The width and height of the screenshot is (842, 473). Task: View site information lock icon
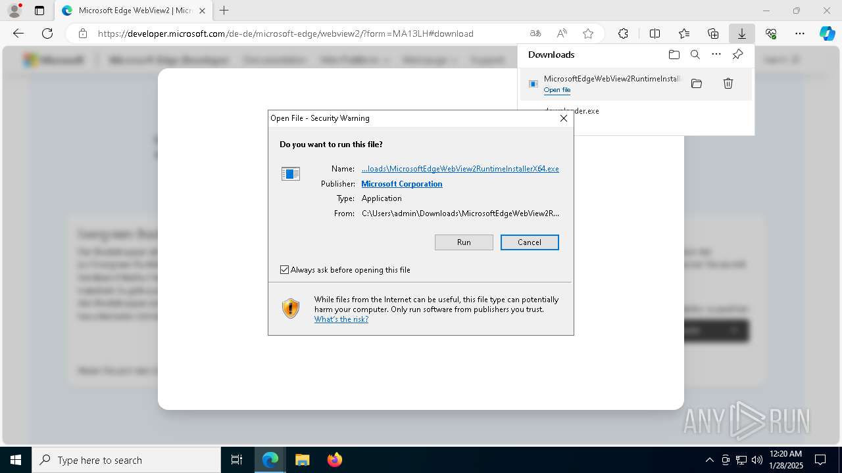[x=83, y=34]
